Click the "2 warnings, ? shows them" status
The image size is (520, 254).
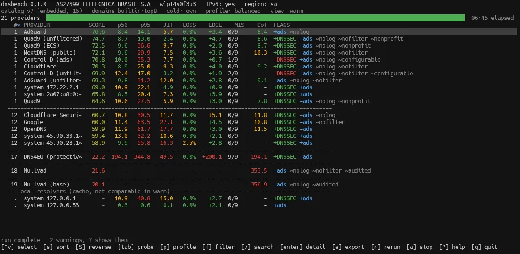point(89,240)
